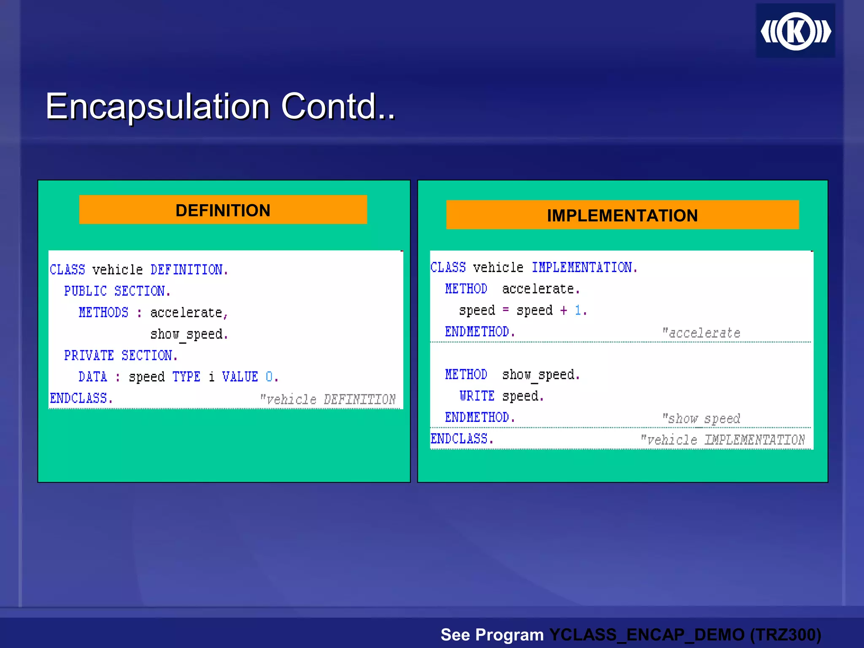The width and height of the screenshot is (864, 648).
Task: Click the 'vehicle IMPLEMENTATION' gray comment
Action: 723,440
